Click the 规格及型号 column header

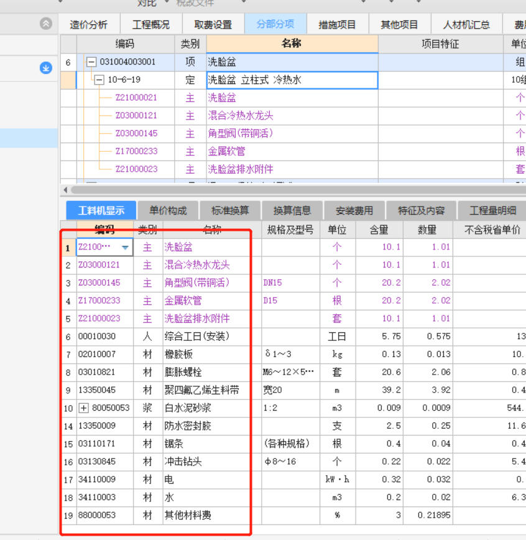290,230
